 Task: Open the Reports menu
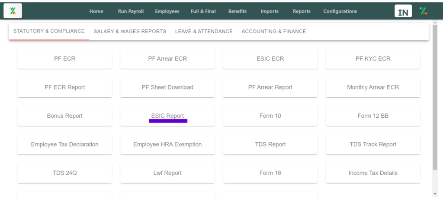tap(302, 11)
